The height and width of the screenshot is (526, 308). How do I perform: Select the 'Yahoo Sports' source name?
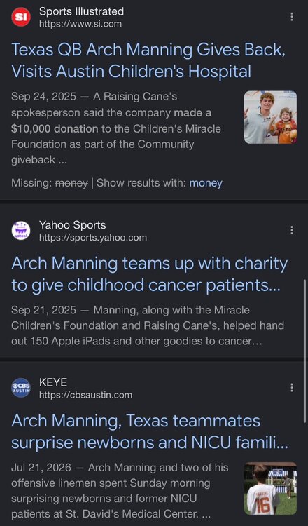click(x=73, y=225)
